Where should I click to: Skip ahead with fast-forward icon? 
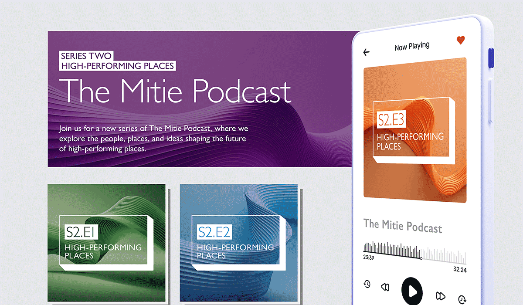(441, 297)
